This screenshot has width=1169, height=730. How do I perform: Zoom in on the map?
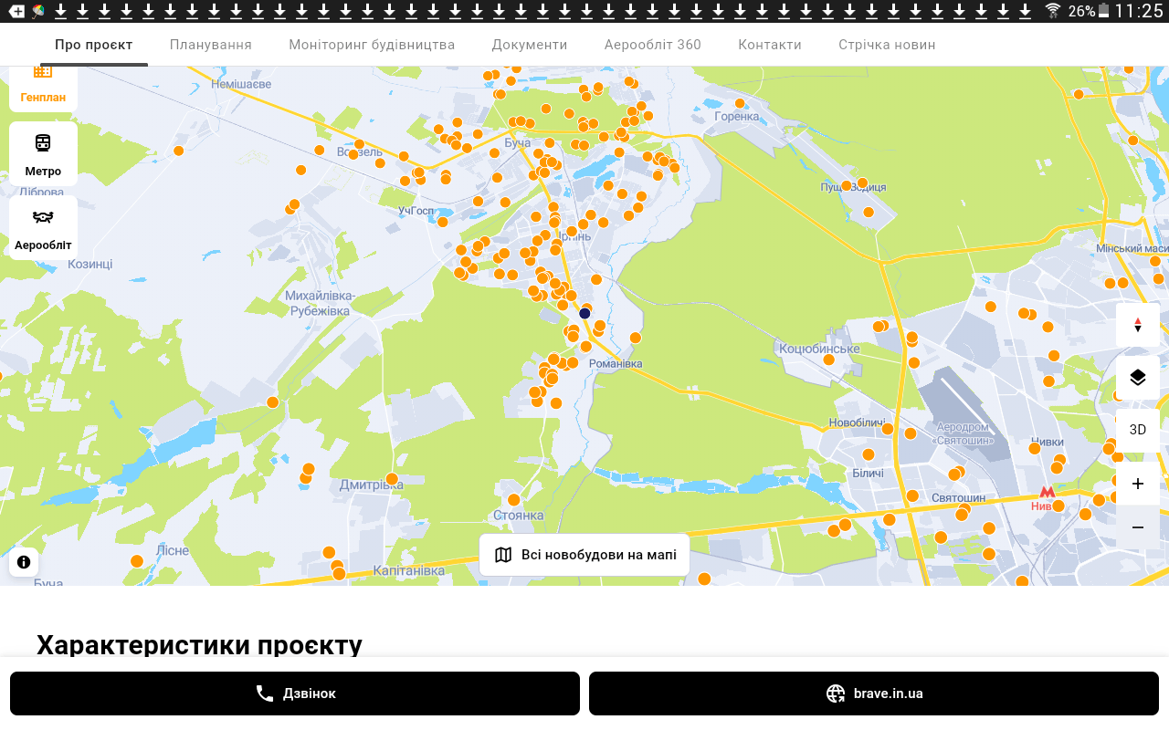[x=1137, y=484]
